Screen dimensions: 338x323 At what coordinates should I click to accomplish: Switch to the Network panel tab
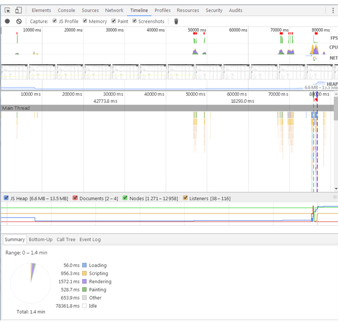coord(114,10)
